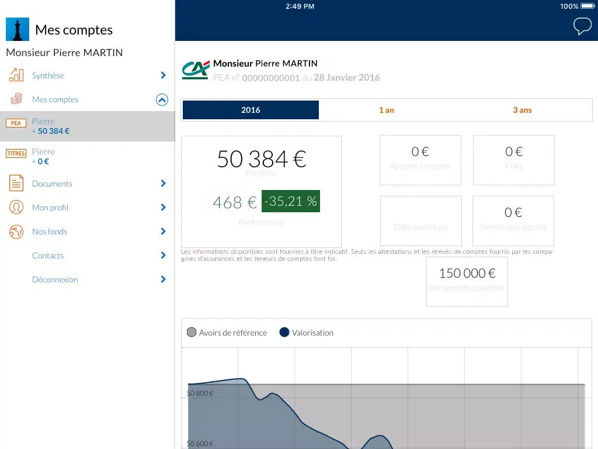This screenshot has width=598, height=449.
Task: Collapse the Mes comptes section arrow
Action: [x=162, y=99]
